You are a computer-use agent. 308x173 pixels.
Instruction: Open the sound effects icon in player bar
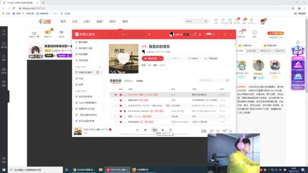(x=211, y=131)
